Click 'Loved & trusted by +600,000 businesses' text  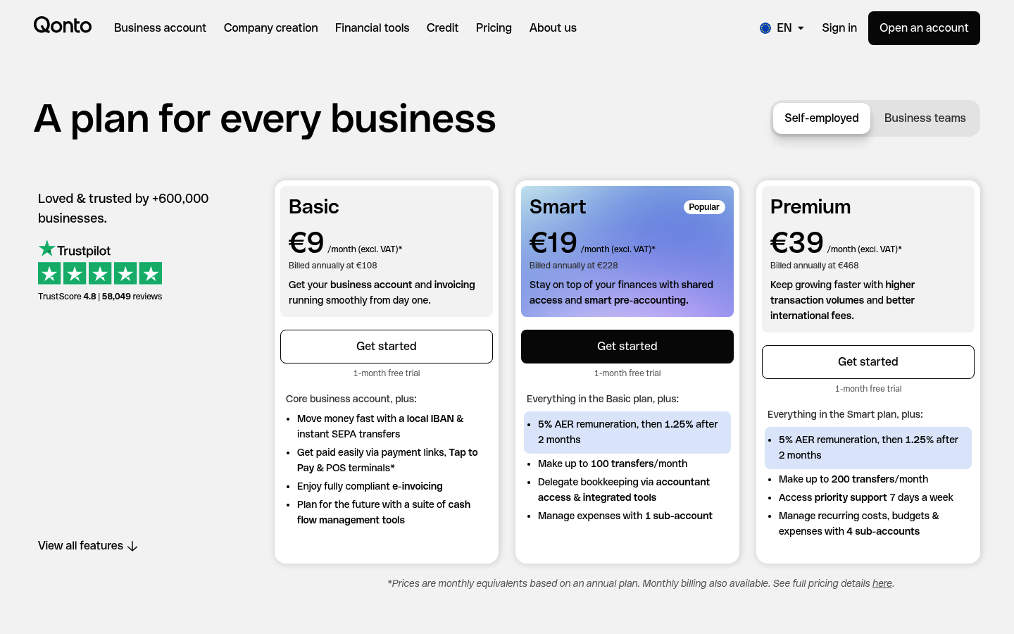[x=123, y=209]
